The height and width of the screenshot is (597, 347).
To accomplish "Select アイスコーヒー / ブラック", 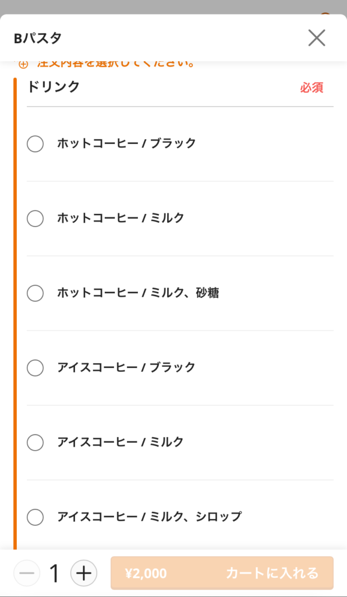I will tap(35, 368).
